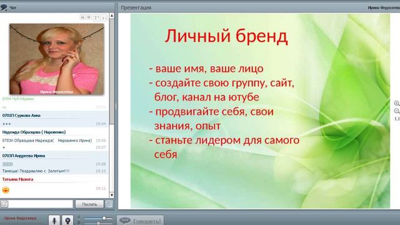Click message 0703п Образцова Надежда
Image resolution: width=400 pixels, height=225 pixels.
pyautogui.click(x=47, y=141)
